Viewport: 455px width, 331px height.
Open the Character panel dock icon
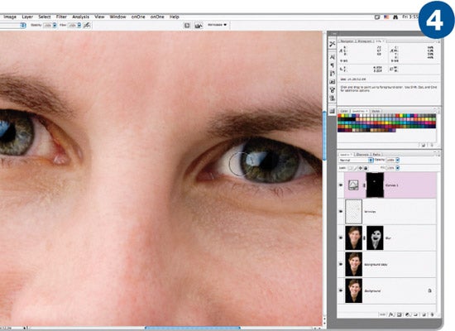tap(333, 57)
